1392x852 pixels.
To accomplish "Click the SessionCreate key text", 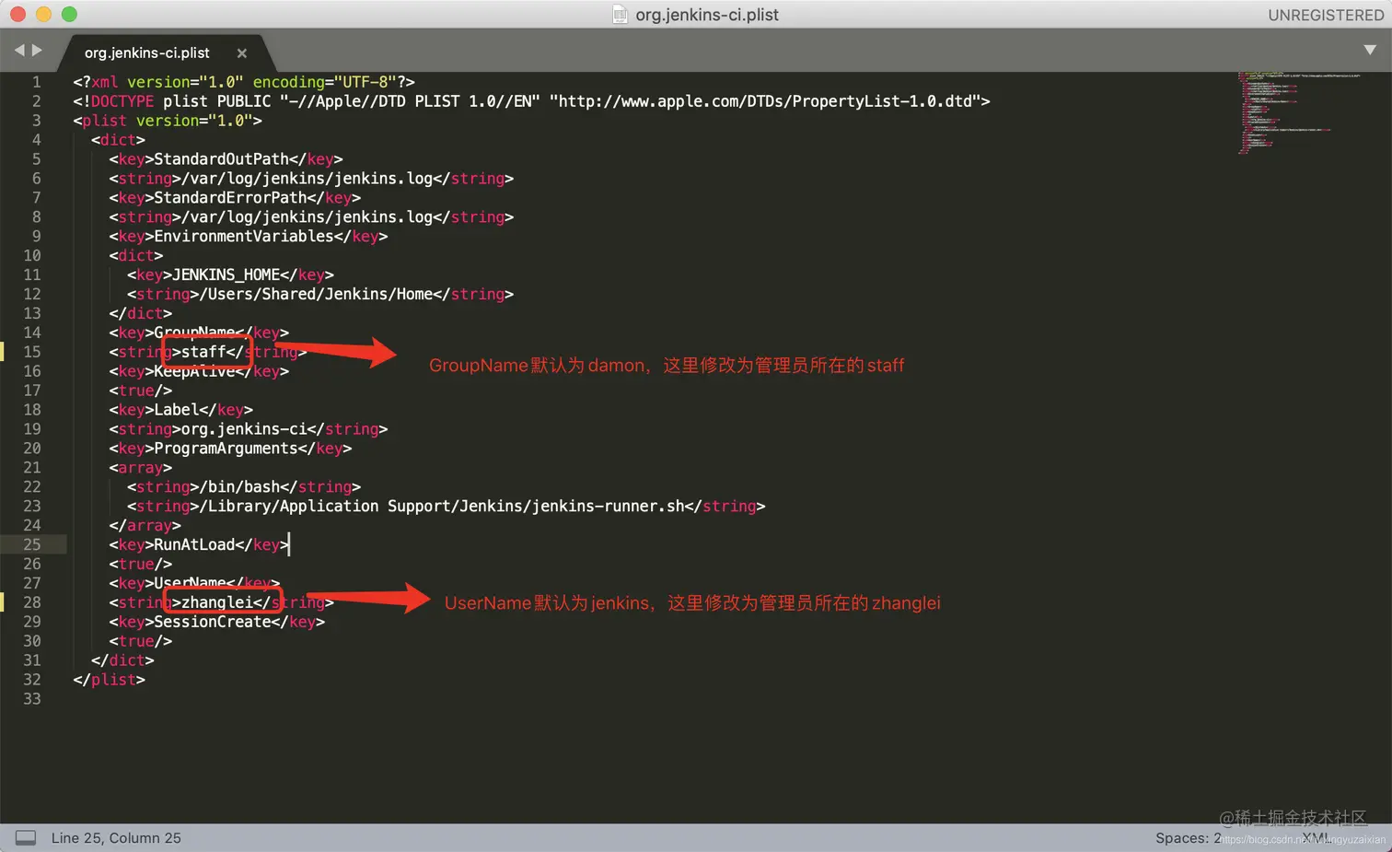I will click(x=212, y=622).
